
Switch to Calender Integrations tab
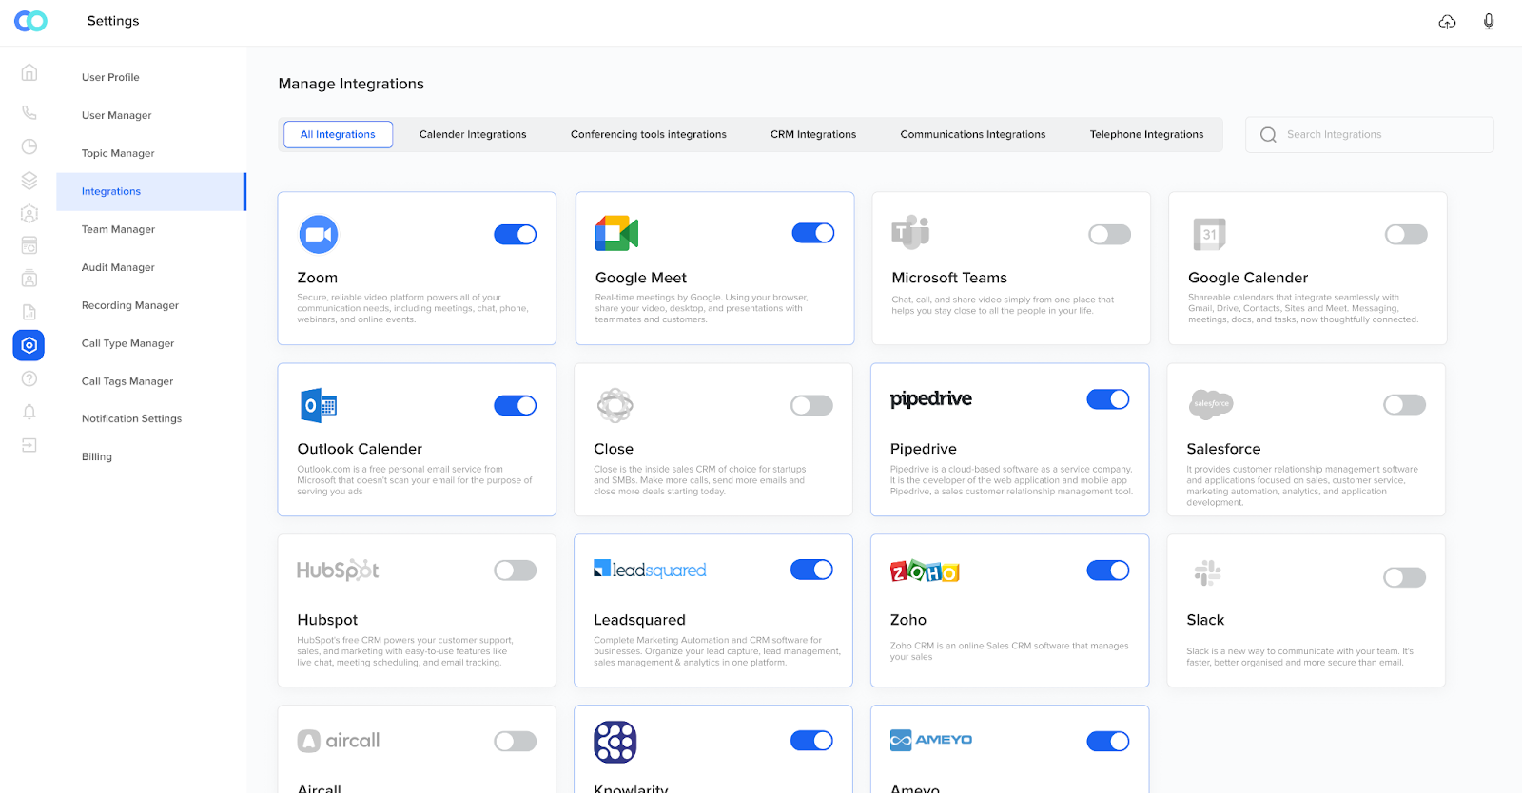[x=473, y=135]
